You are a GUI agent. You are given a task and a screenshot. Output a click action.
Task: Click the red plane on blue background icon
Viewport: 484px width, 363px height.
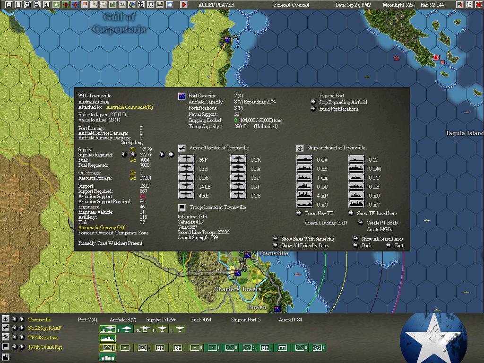(x=75, y=5)
